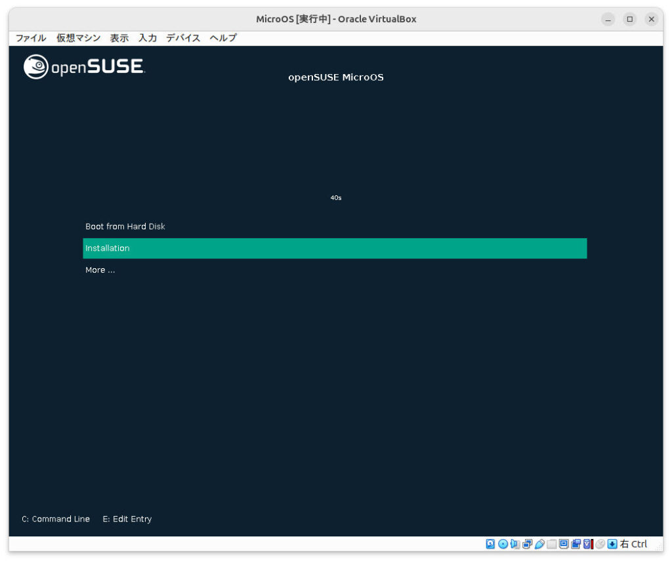Click the display settings status icon
Screen dimensions: 672x562
point(564,544)
